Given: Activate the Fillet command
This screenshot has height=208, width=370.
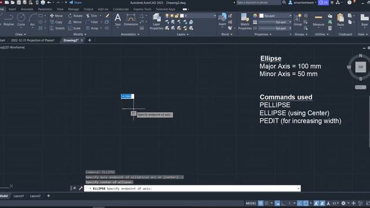Looking at the screenshot, I should click(92, 22).
